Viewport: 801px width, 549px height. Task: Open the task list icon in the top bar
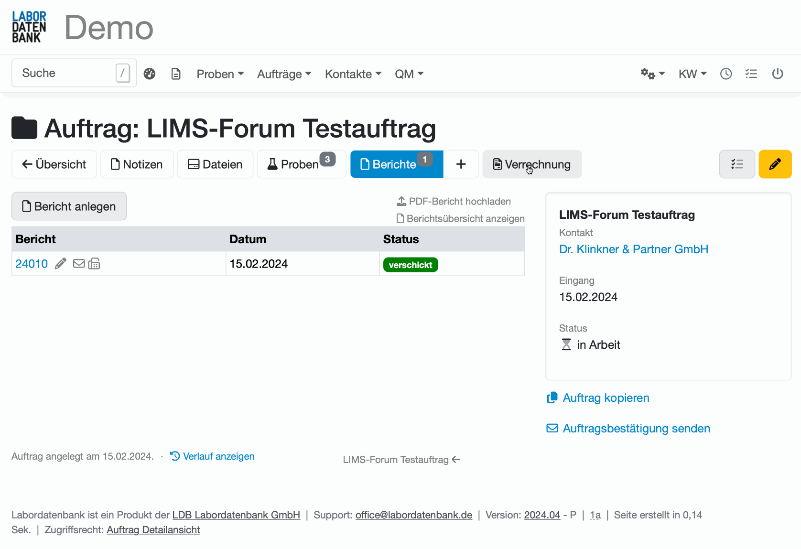click(x=751, y=74)
